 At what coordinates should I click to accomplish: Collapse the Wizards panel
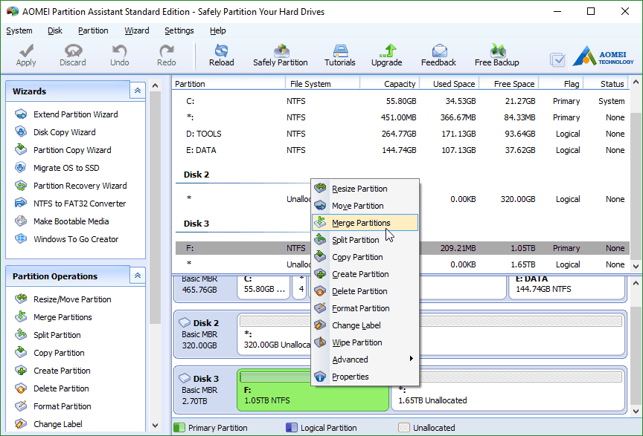pyautogui.click(x=138, y=91)
